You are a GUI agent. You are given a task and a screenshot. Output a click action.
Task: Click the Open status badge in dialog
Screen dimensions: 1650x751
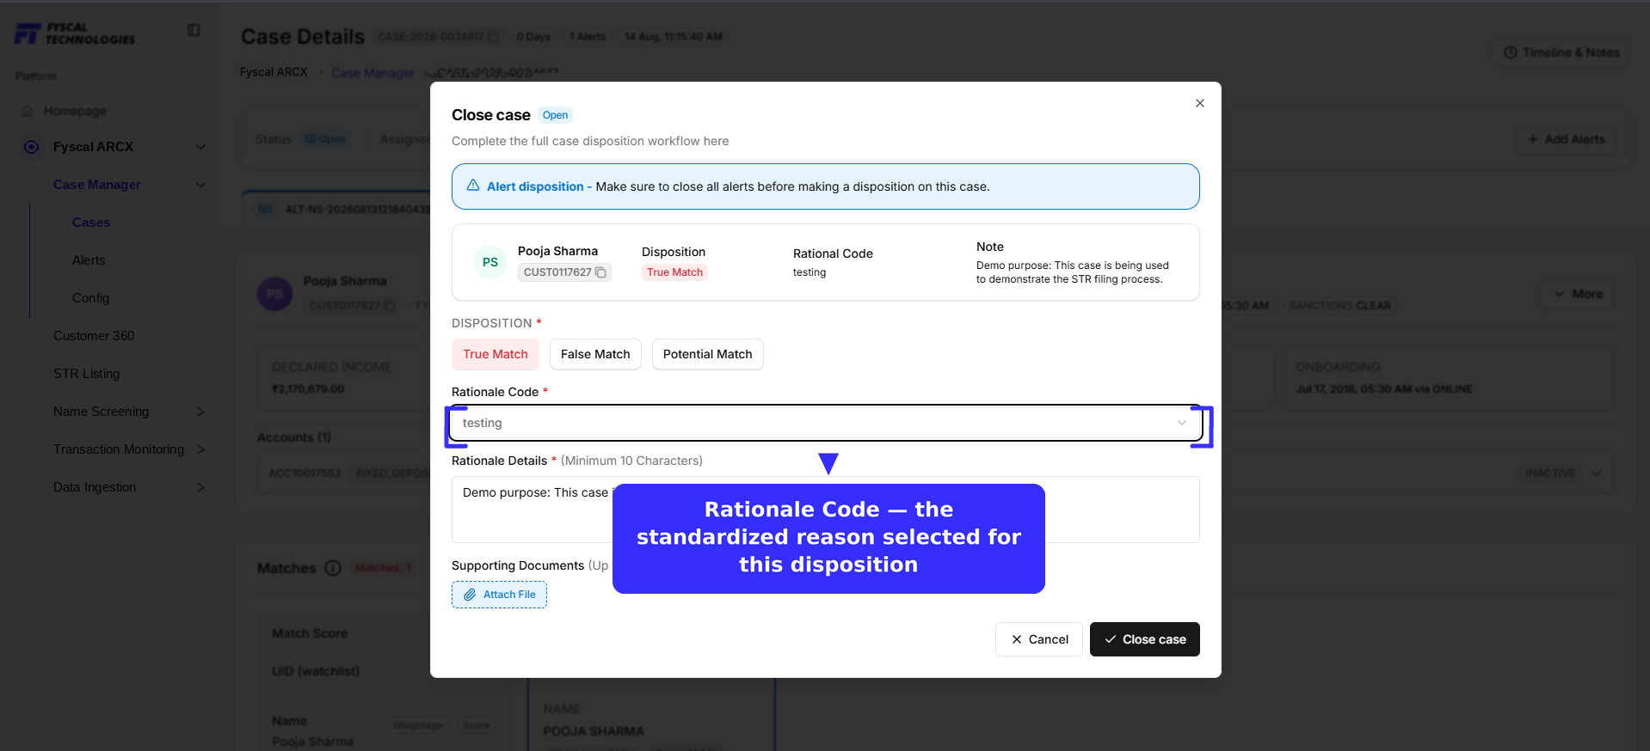point(555,115)
